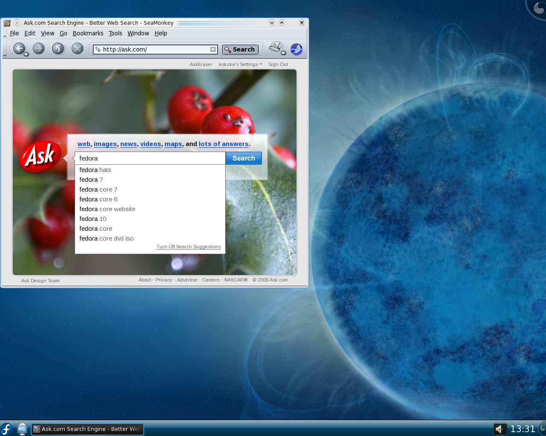Collapse the navigation toolbar grippy handle
The image size is (546, 436).
(x=5, y=49)
